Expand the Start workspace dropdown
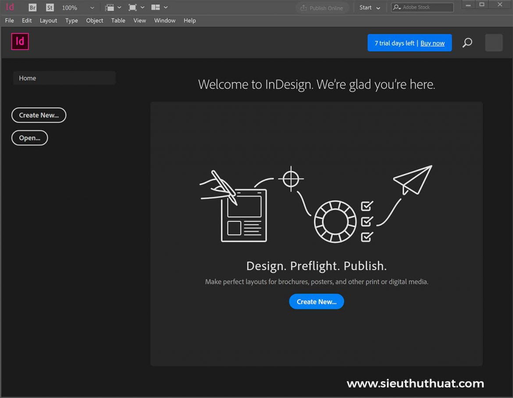 pyautogui.click(x=370, y=7)
